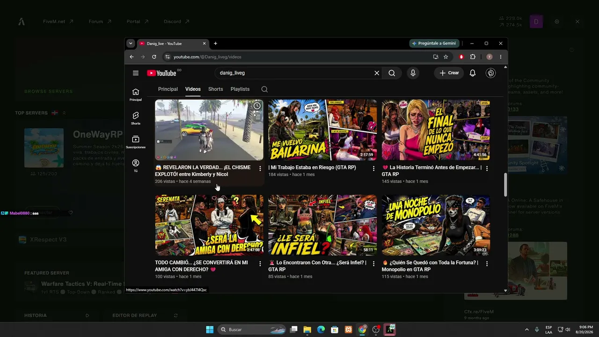This screenshot has height=337, width=599.
Task: Open Portal link in FiveM launcher
Action: 138,22
